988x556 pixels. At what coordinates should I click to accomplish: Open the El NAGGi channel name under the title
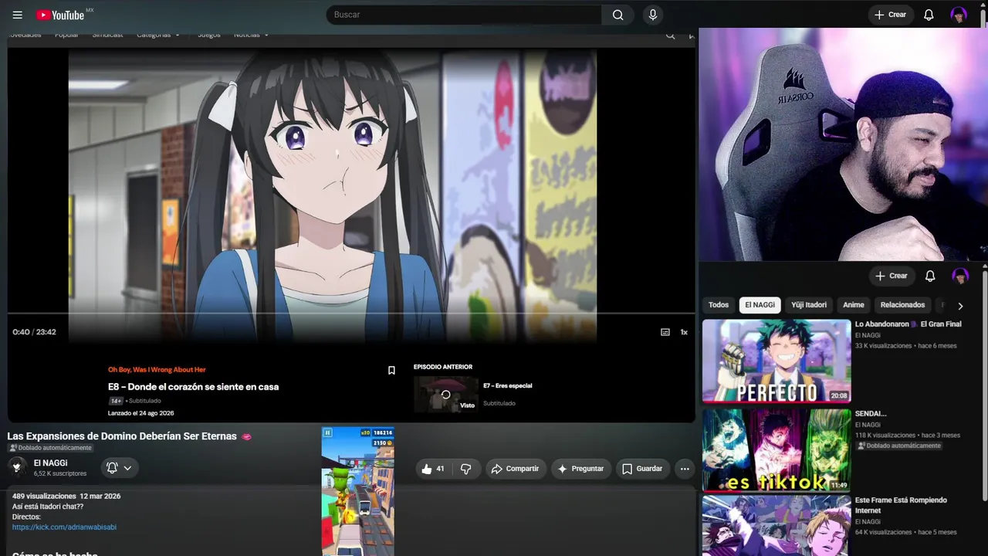click(50, 463)
